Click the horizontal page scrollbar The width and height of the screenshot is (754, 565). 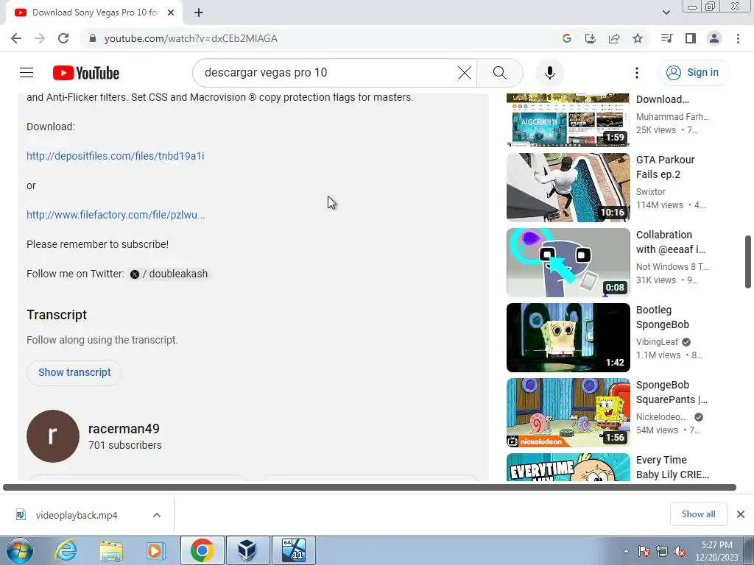click(x=370, y=487)
